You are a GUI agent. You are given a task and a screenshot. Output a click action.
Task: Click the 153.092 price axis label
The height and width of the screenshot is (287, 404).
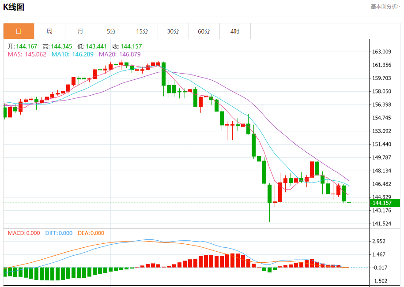[381, 131]
